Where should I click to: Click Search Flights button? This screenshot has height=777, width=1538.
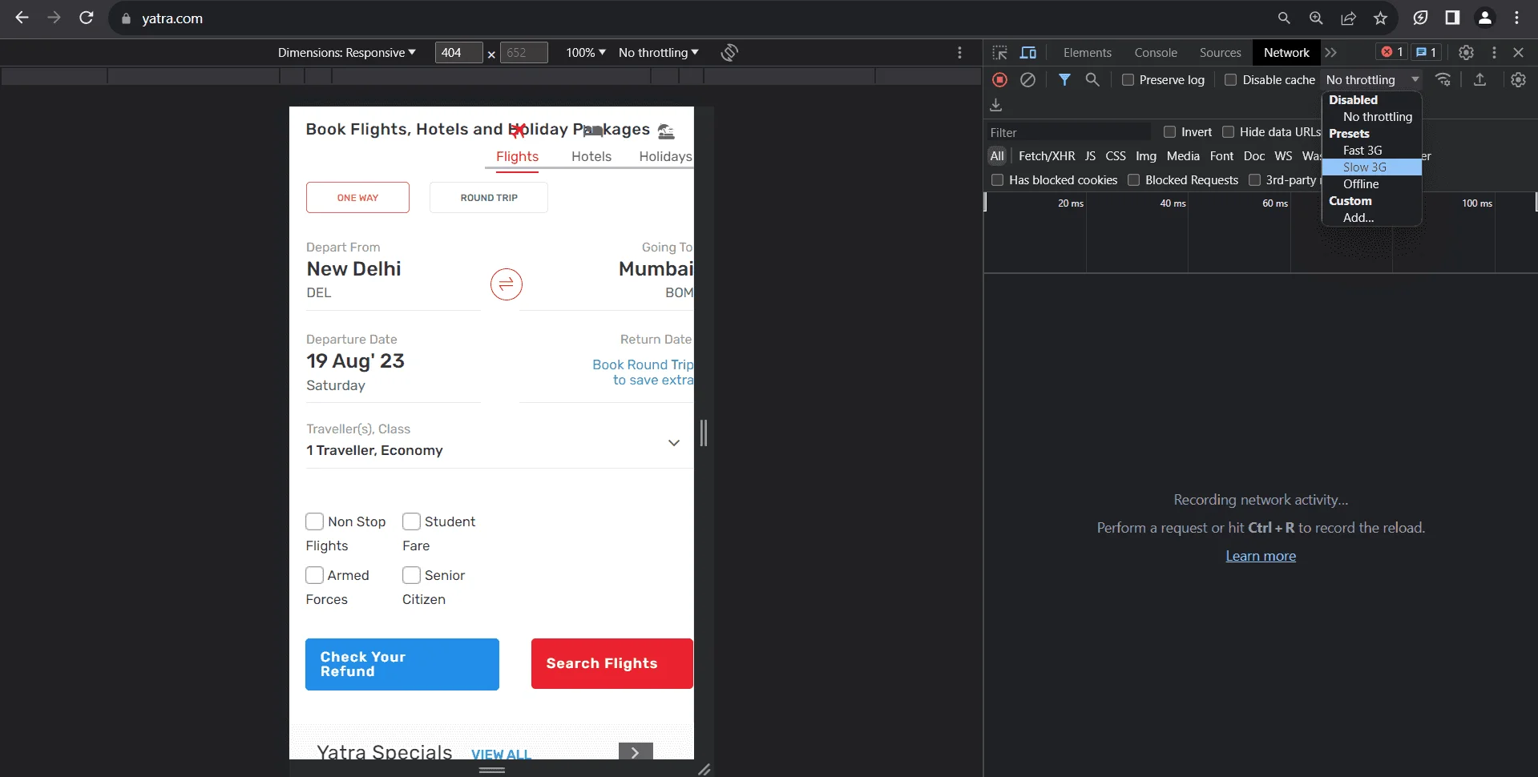(x=612, y=663)
